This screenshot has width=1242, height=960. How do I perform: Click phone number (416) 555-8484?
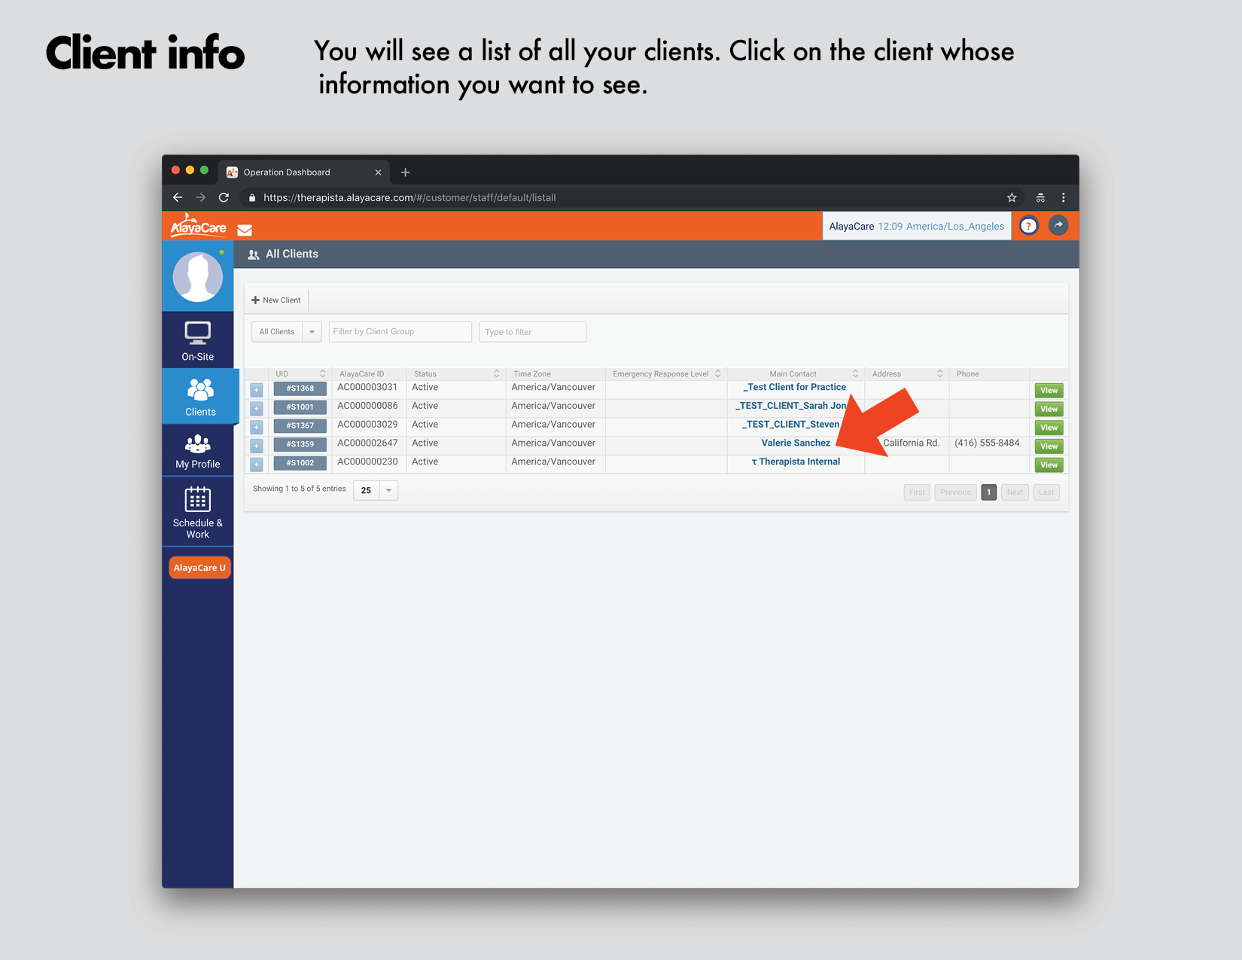pos(987,443)
